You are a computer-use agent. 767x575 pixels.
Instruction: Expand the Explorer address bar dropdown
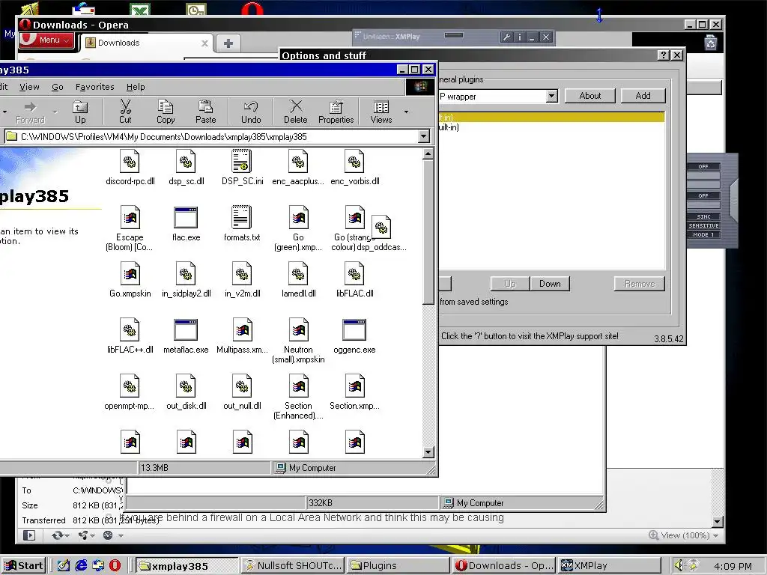[424, 136]
